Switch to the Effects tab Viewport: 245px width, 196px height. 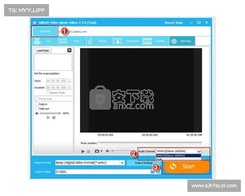coord(99,41)
